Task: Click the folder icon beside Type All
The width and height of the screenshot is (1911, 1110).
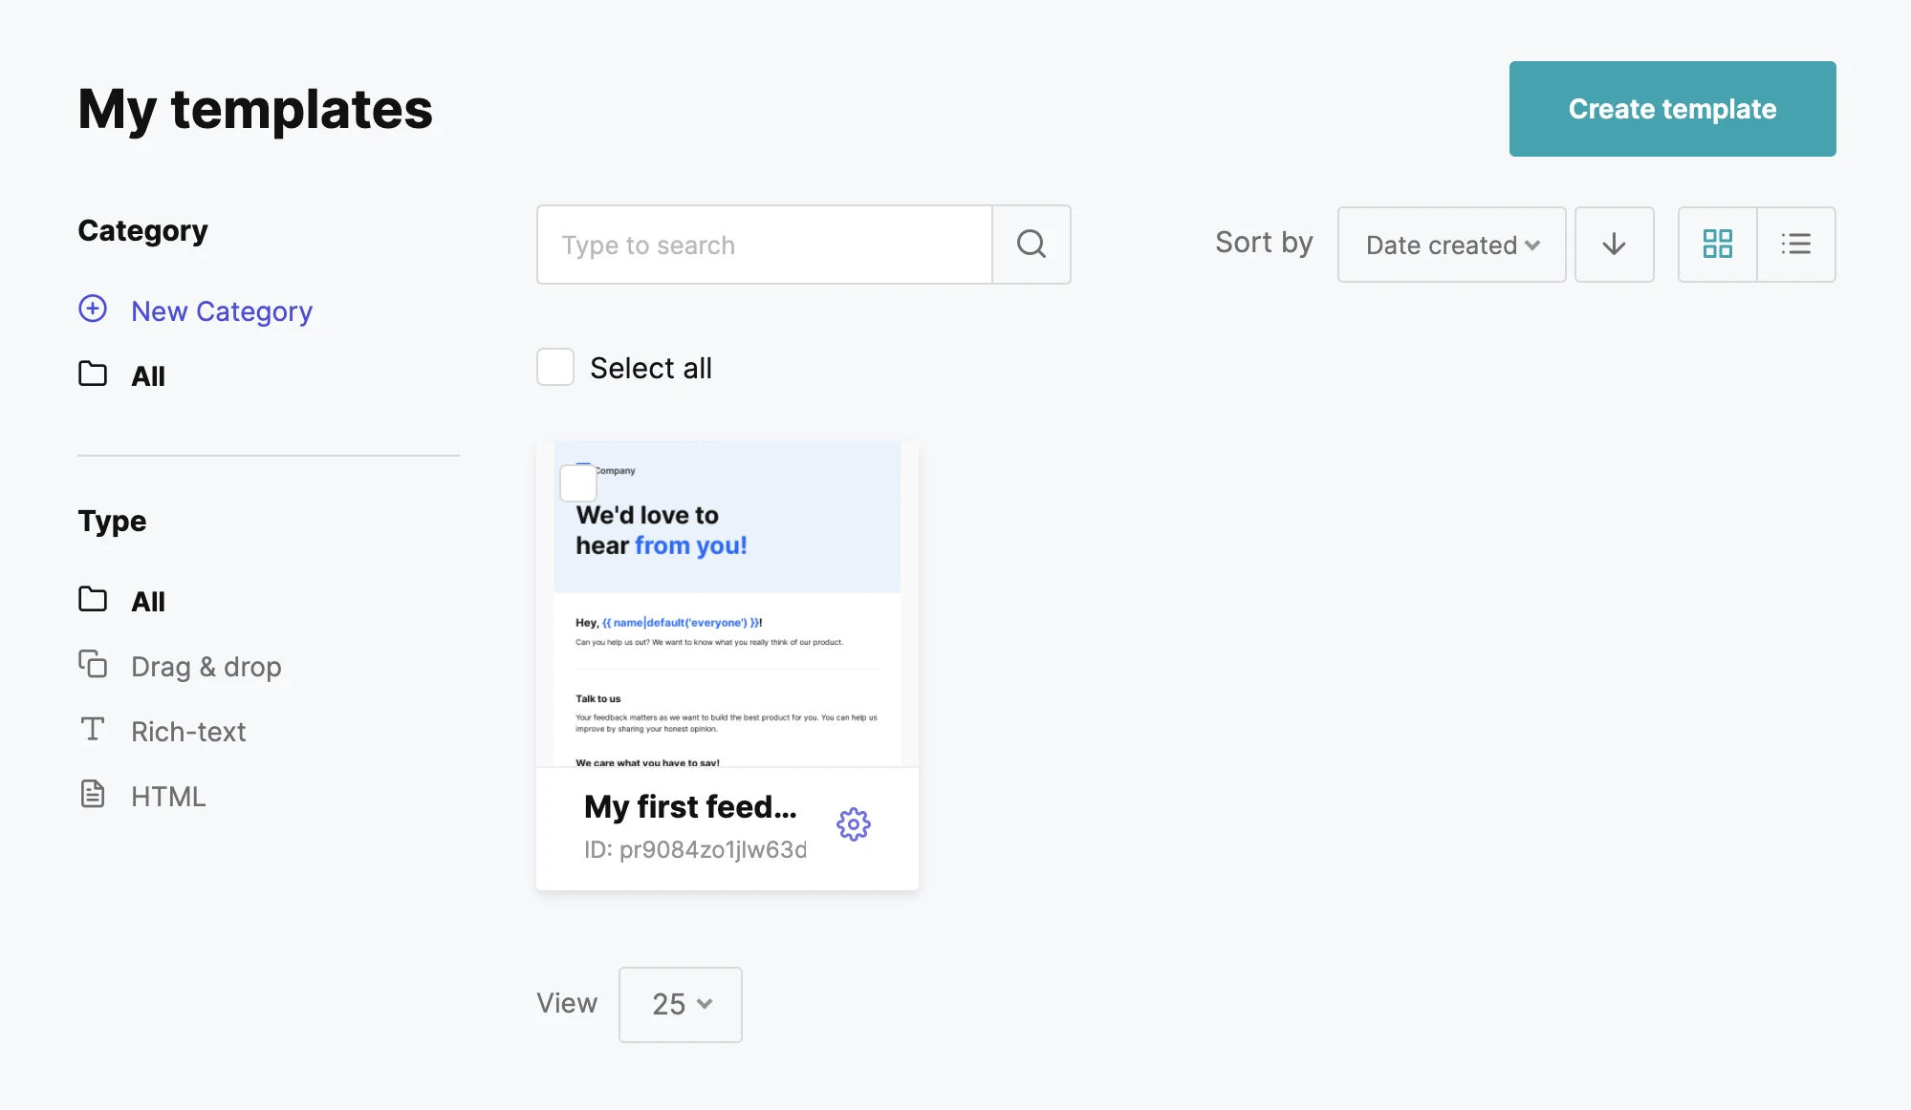Action: [x=93, y=599]
